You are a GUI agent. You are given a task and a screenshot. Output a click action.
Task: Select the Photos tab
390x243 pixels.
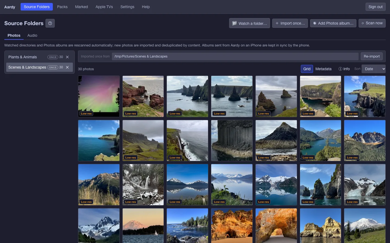14,35
